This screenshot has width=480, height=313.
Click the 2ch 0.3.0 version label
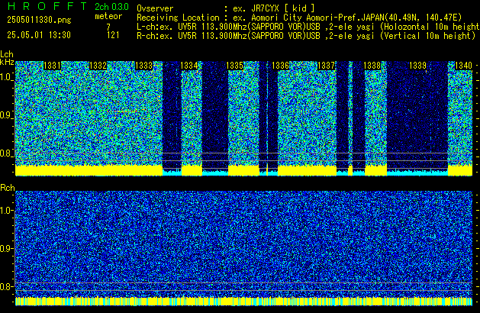click(x=111, y=7)
